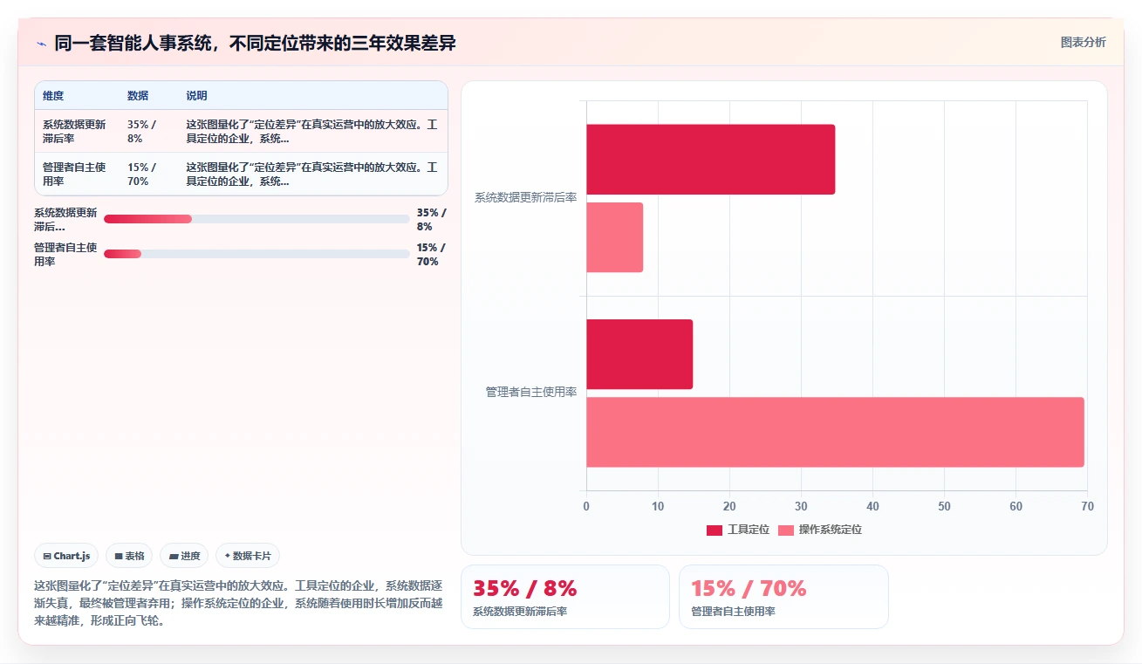1142x664 pixels.
Task: Select the title 同一套智能人事系统 heading text
Action: coord(255,43)
